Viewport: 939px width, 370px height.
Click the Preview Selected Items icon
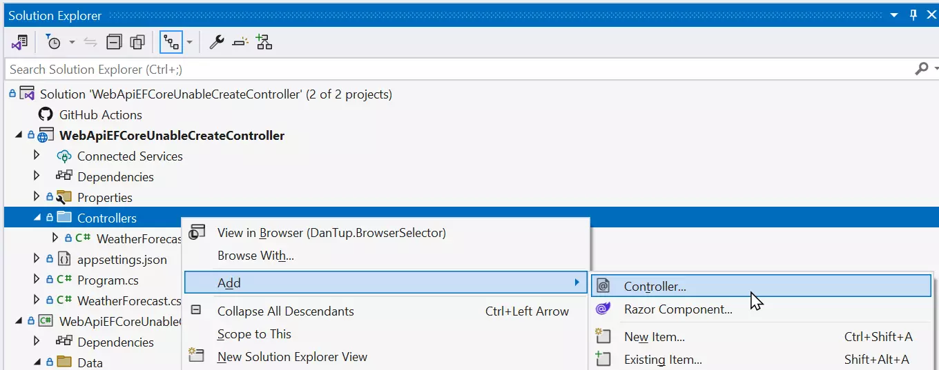pos(240,42)
